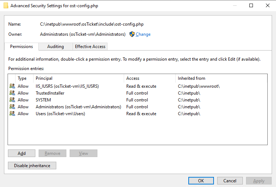Click the UAC shield icon beside Change
The width and height of the screenshot is (276, 187).
click(132, 34)
